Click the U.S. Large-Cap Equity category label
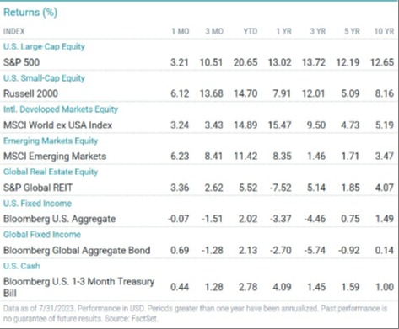399x329 pixels. [44, 46]
